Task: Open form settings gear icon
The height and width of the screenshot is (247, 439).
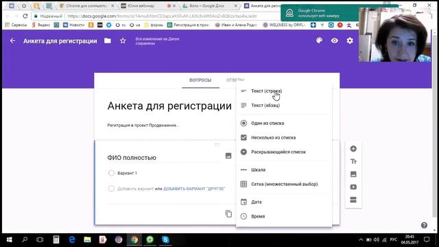Action: click(350, 40)
